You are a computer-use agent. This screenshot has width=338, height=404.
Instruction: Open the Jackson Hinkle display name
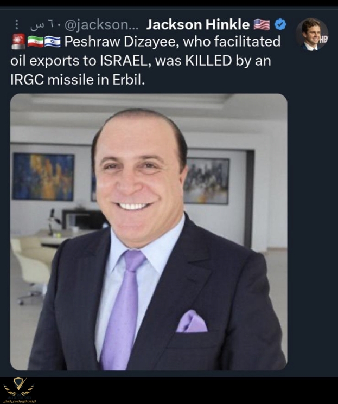197,24
